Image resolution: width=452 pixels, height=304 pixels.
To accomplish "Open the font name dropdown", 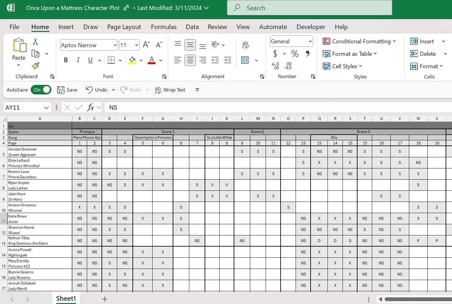I will (115, 45).
